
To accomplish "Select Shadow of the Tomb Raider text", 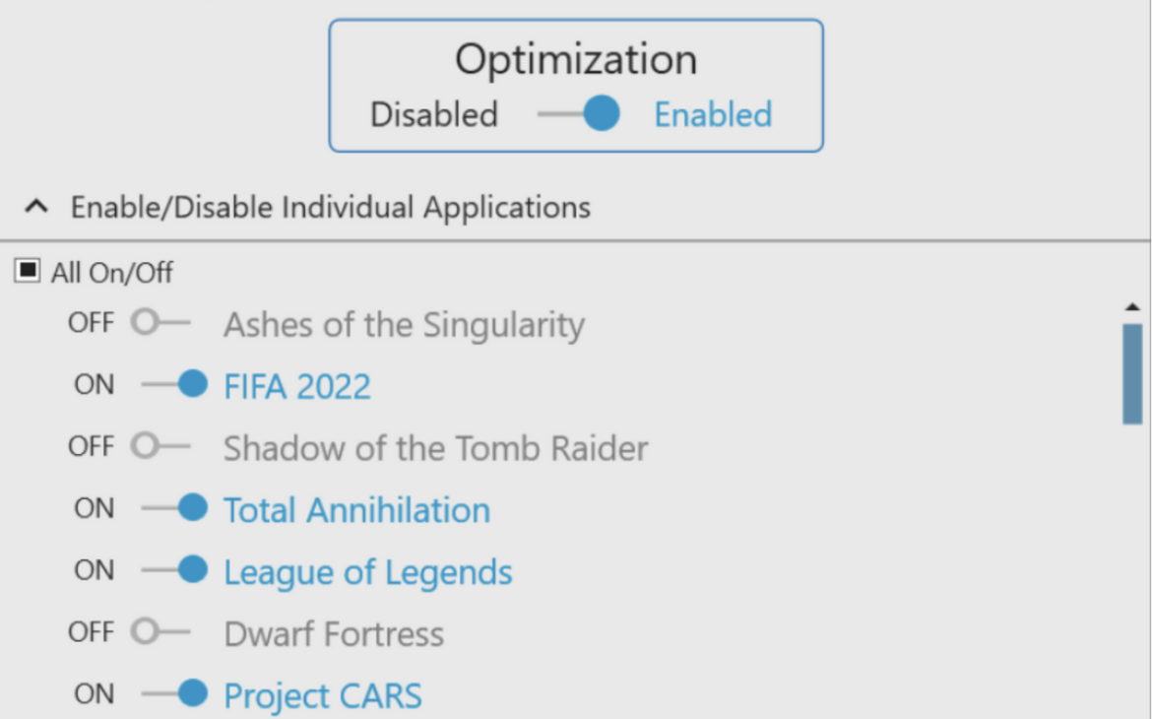I will click(x=435, y=448).
